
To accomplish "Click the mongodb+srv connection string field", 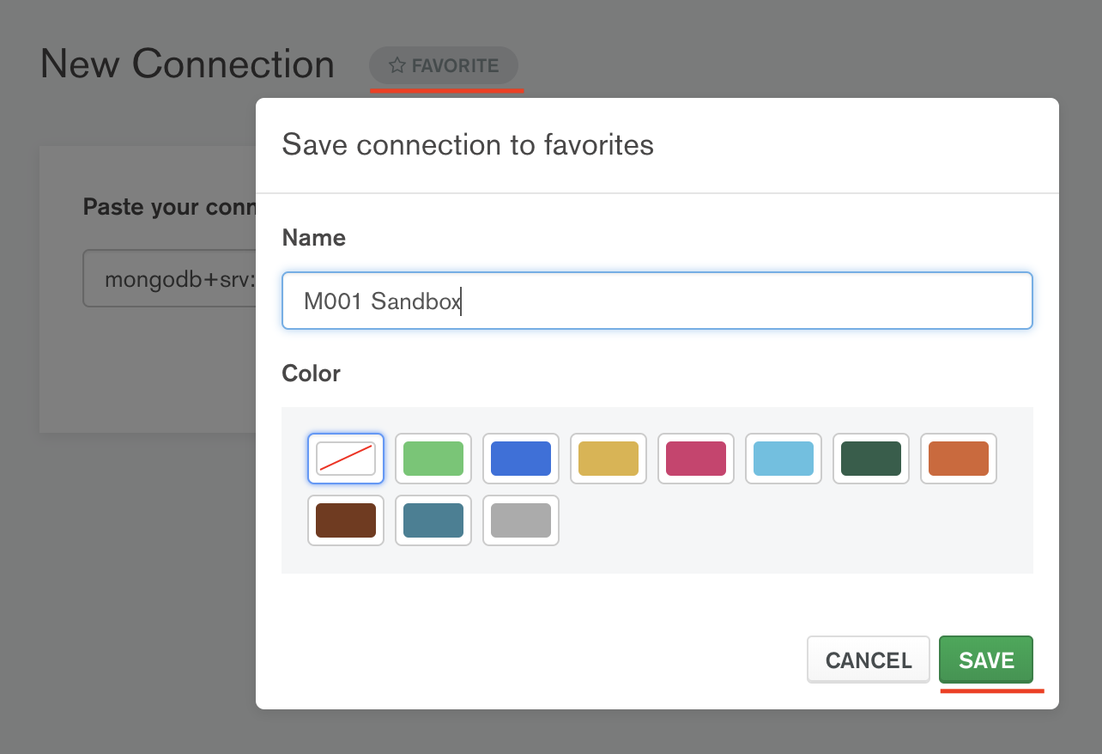I will [x=172, y=279].
